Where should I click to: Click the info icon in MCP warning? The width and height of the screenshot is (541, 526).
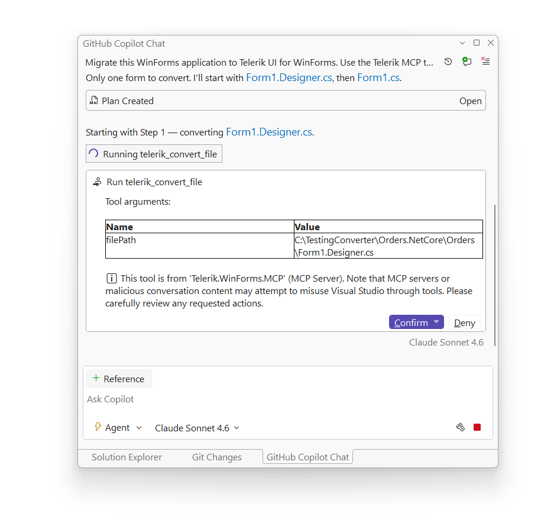point(111,278)
